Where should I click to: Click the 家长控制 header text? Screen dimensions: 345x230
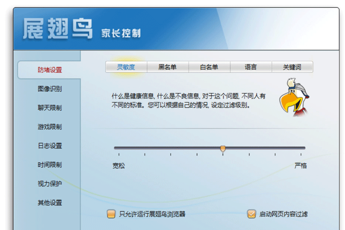[x=121, y=34]
